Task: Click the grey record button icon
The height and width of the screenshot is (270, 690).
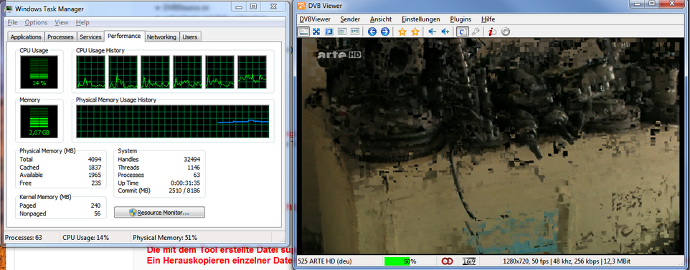Action: (506, 32)
